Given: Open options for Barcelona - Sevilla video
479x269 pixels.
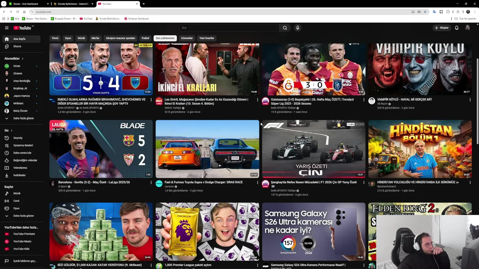Looking at the screenshot, I should [x=151, y=183].
